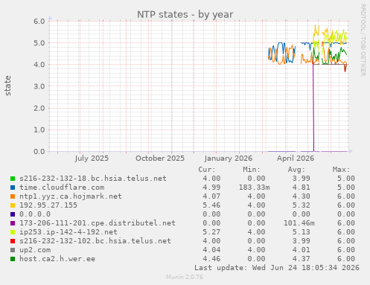
Task: Click the January 2026 axis label
Action: 229,158
